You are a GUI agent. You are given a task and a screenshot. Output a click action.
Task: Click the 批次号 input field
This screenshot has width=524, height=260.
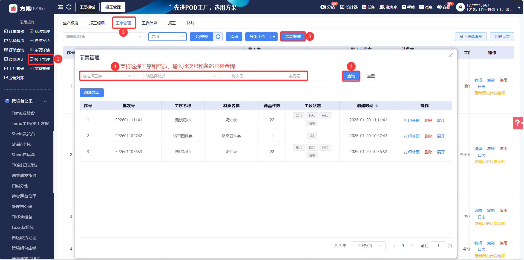[x=252, y=76]
